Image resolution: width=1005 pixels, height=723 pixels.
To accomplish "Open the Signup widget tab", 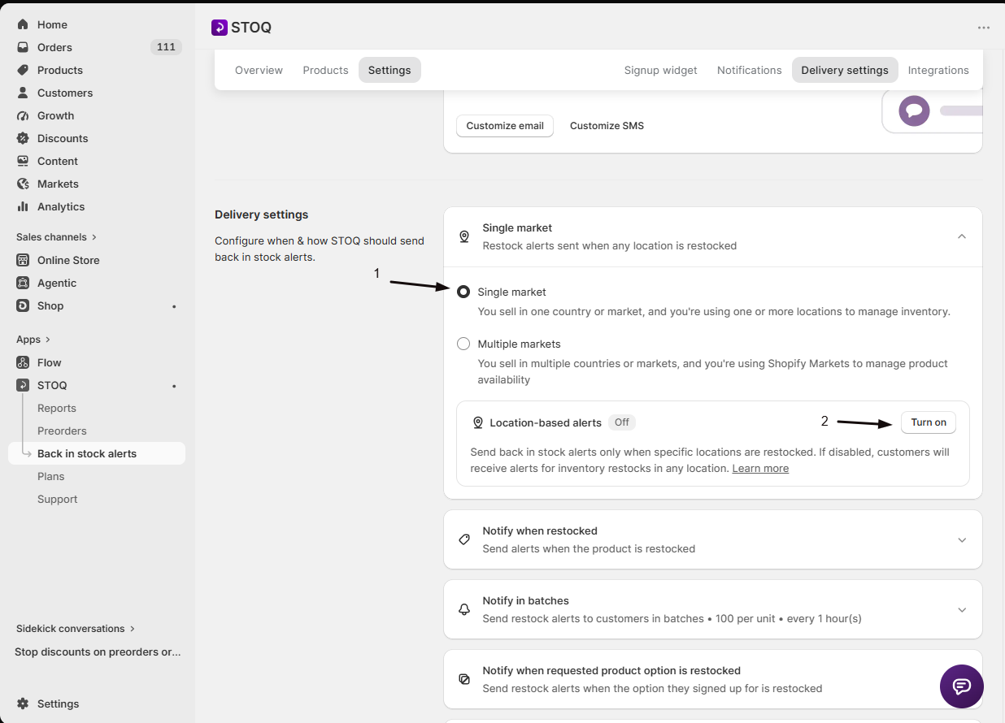I will (x=660, y=70).
